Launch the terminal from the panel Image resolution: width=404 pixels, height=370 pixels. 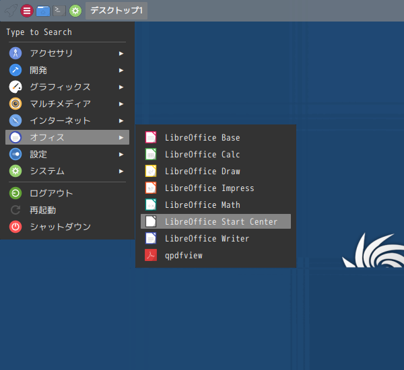pos(59,11)
